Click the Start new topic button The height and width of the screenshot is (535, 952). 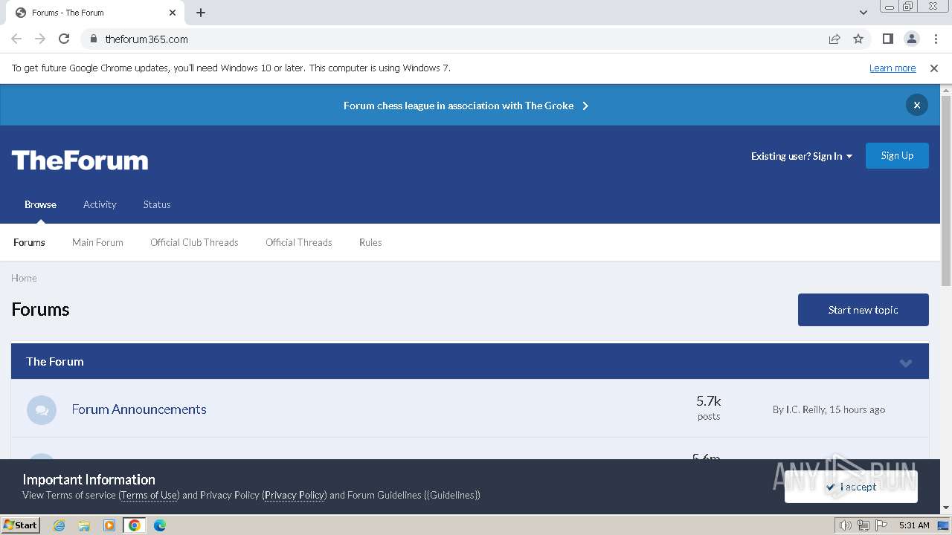[863, 310]
